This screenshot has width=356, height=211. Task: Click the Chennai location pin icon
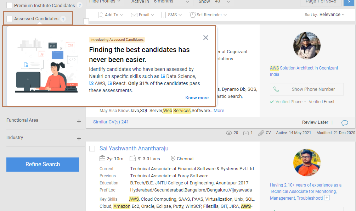173,159
